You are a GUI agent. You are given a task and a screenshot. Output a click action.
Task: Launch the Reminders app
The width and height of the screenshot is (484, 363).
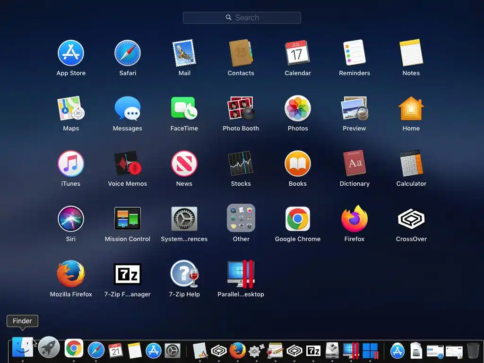pyautogui.click(x=354, y=53)
